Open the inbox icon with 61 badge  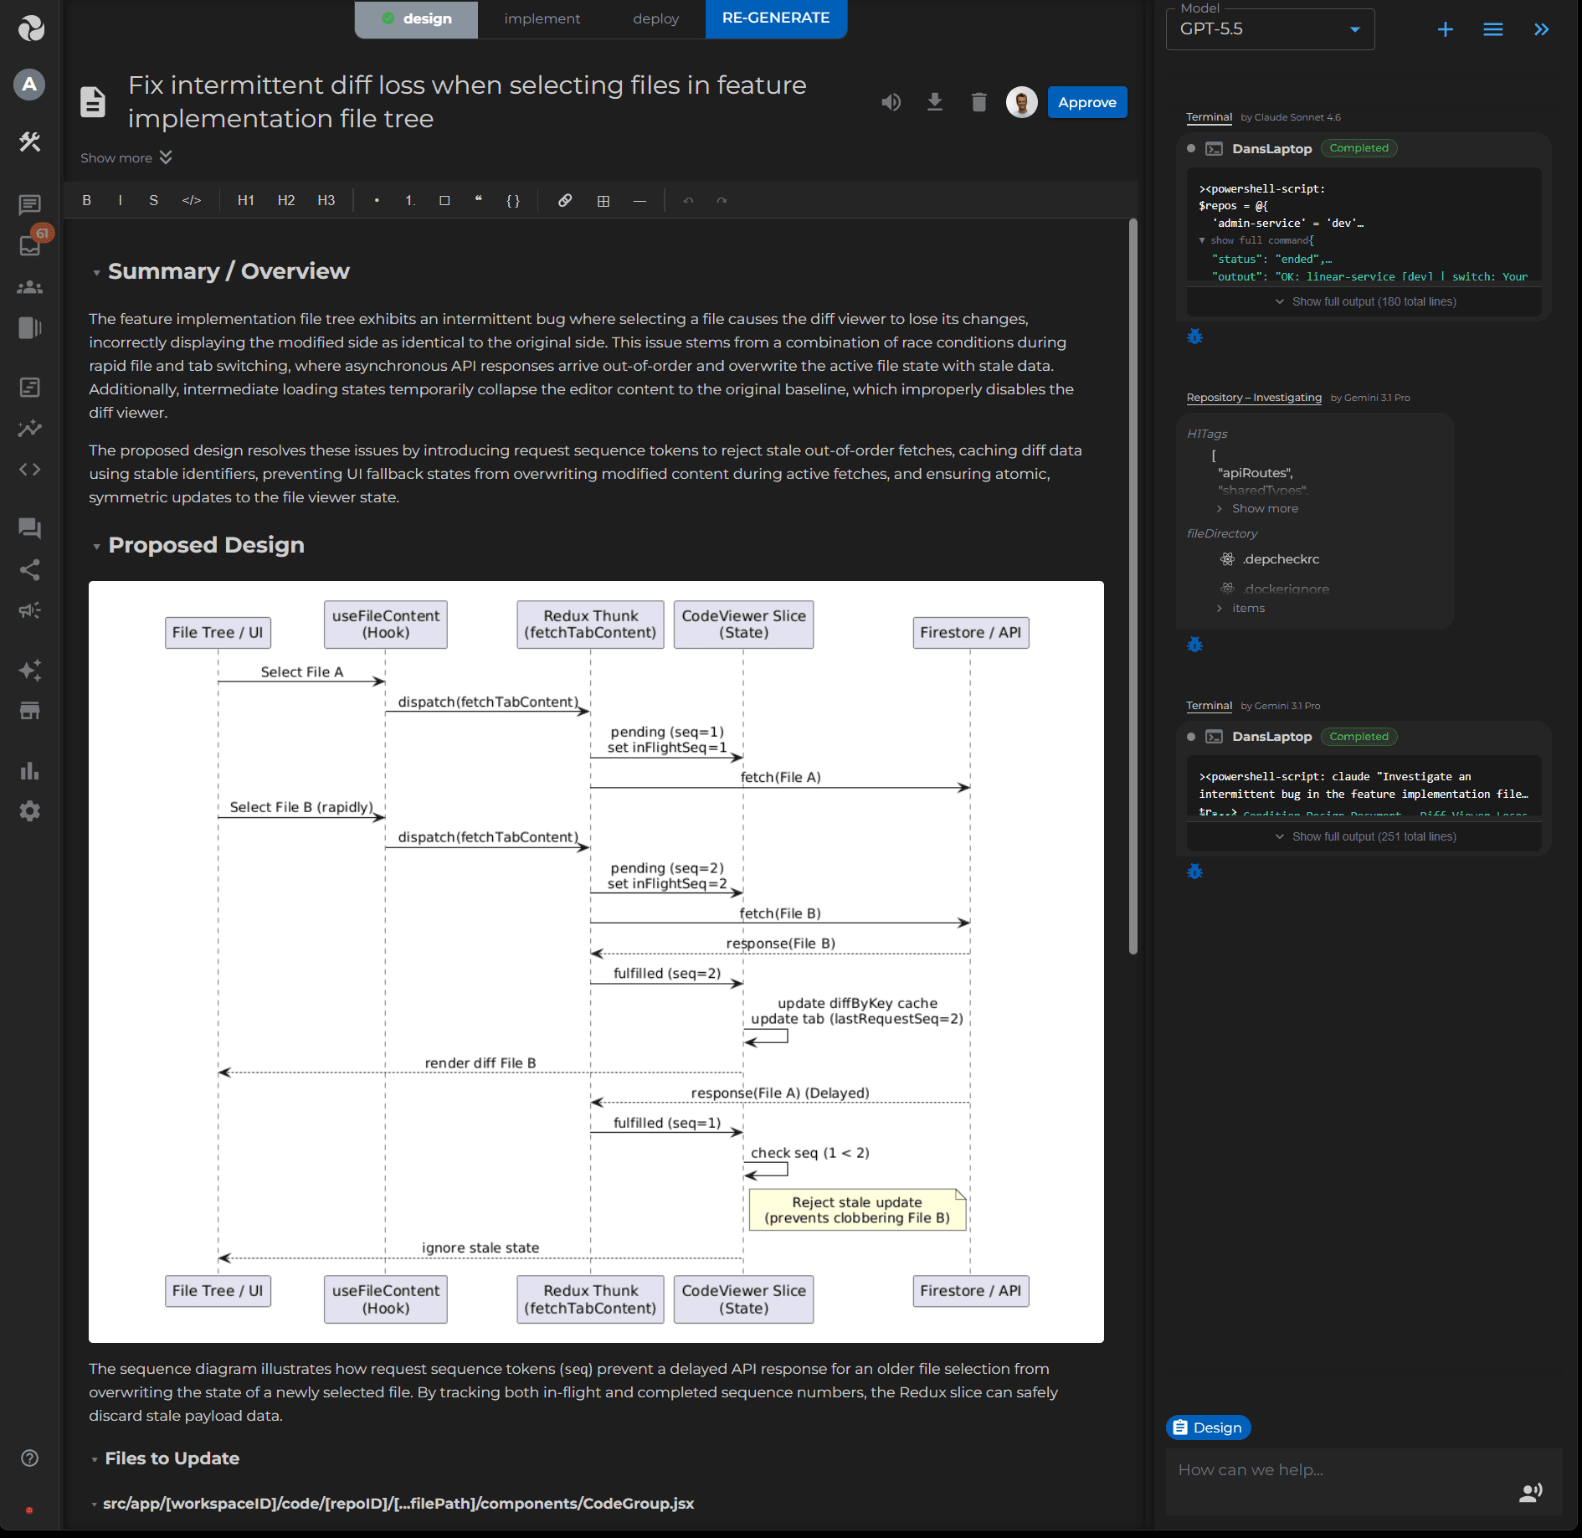[30, 245]
